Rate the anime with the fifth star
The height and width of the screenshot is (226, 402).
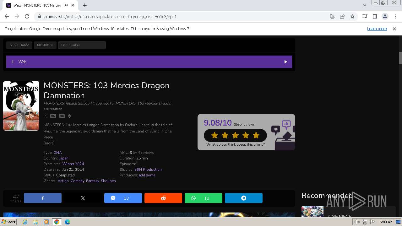click(256, 135)
